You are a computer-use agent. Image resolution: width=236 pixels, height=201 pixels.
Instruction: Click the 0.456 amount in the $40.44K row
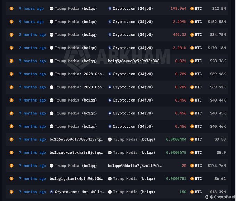pos(180,100)
